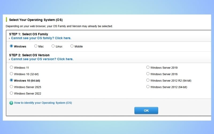Choose the Mac OS family option
The height and width of the screenshot is (134, 214).
[36, 46]
